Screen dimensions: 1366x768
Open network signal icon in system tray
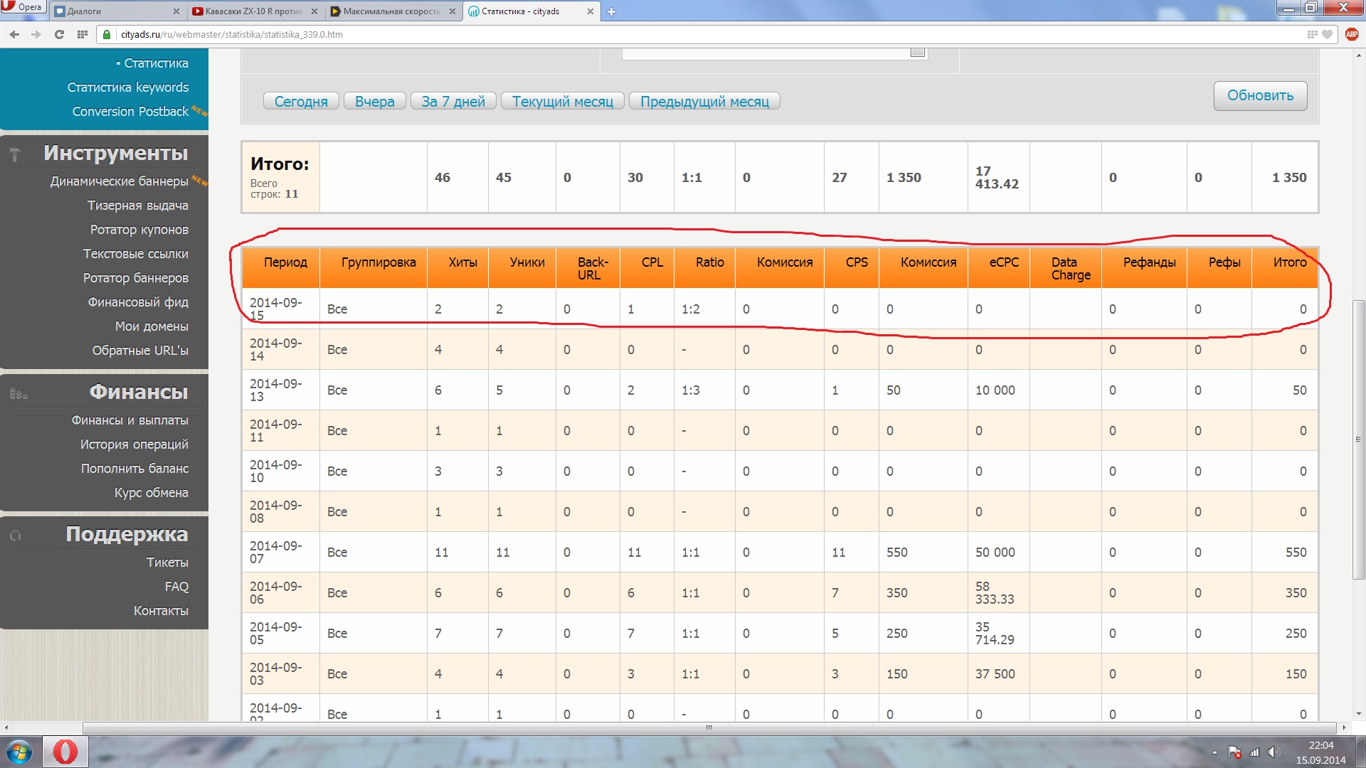pyautogui.click(x=1254, y=752)
